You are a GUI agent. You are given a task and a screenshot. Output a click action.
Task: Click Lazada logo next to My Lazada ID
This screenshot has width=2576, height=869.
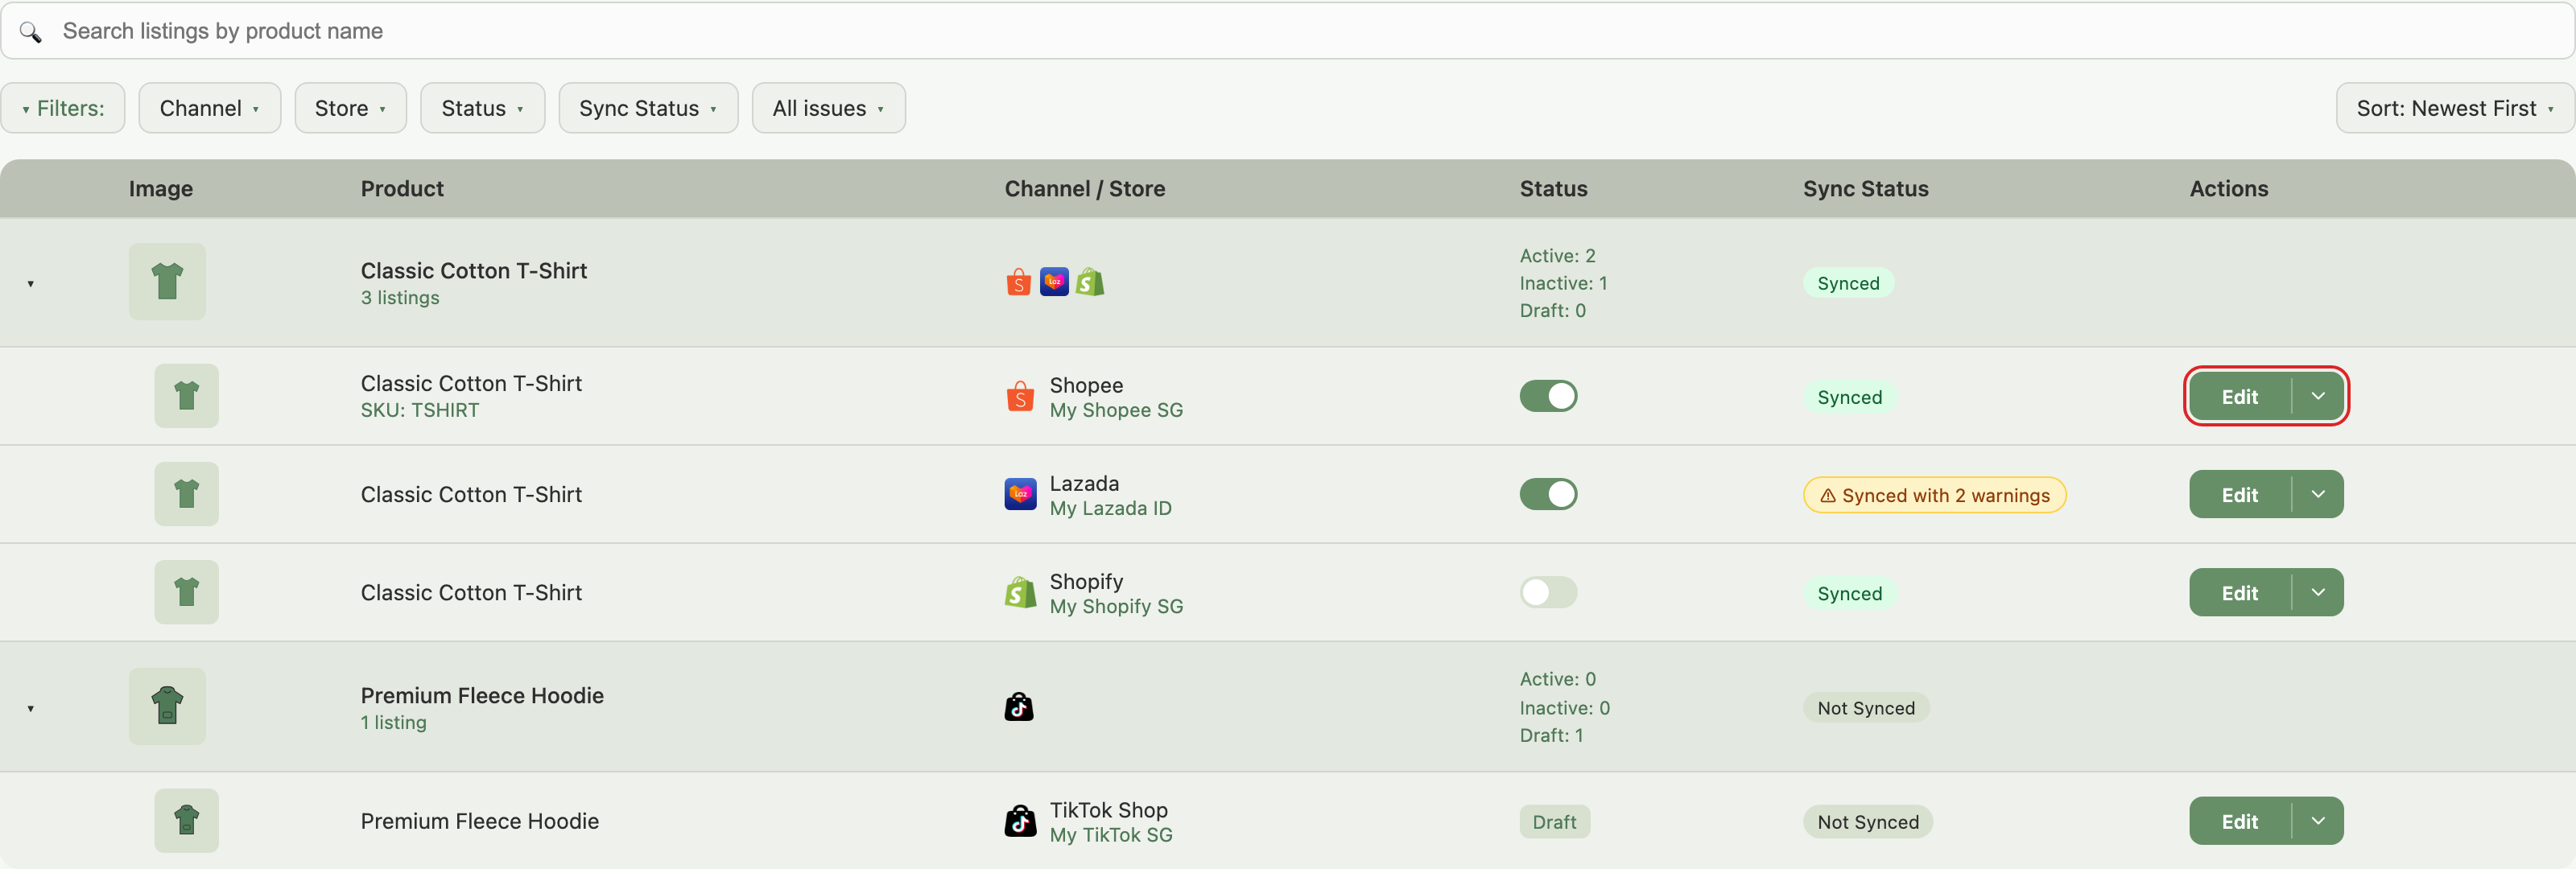click(x=1020, y=494)
